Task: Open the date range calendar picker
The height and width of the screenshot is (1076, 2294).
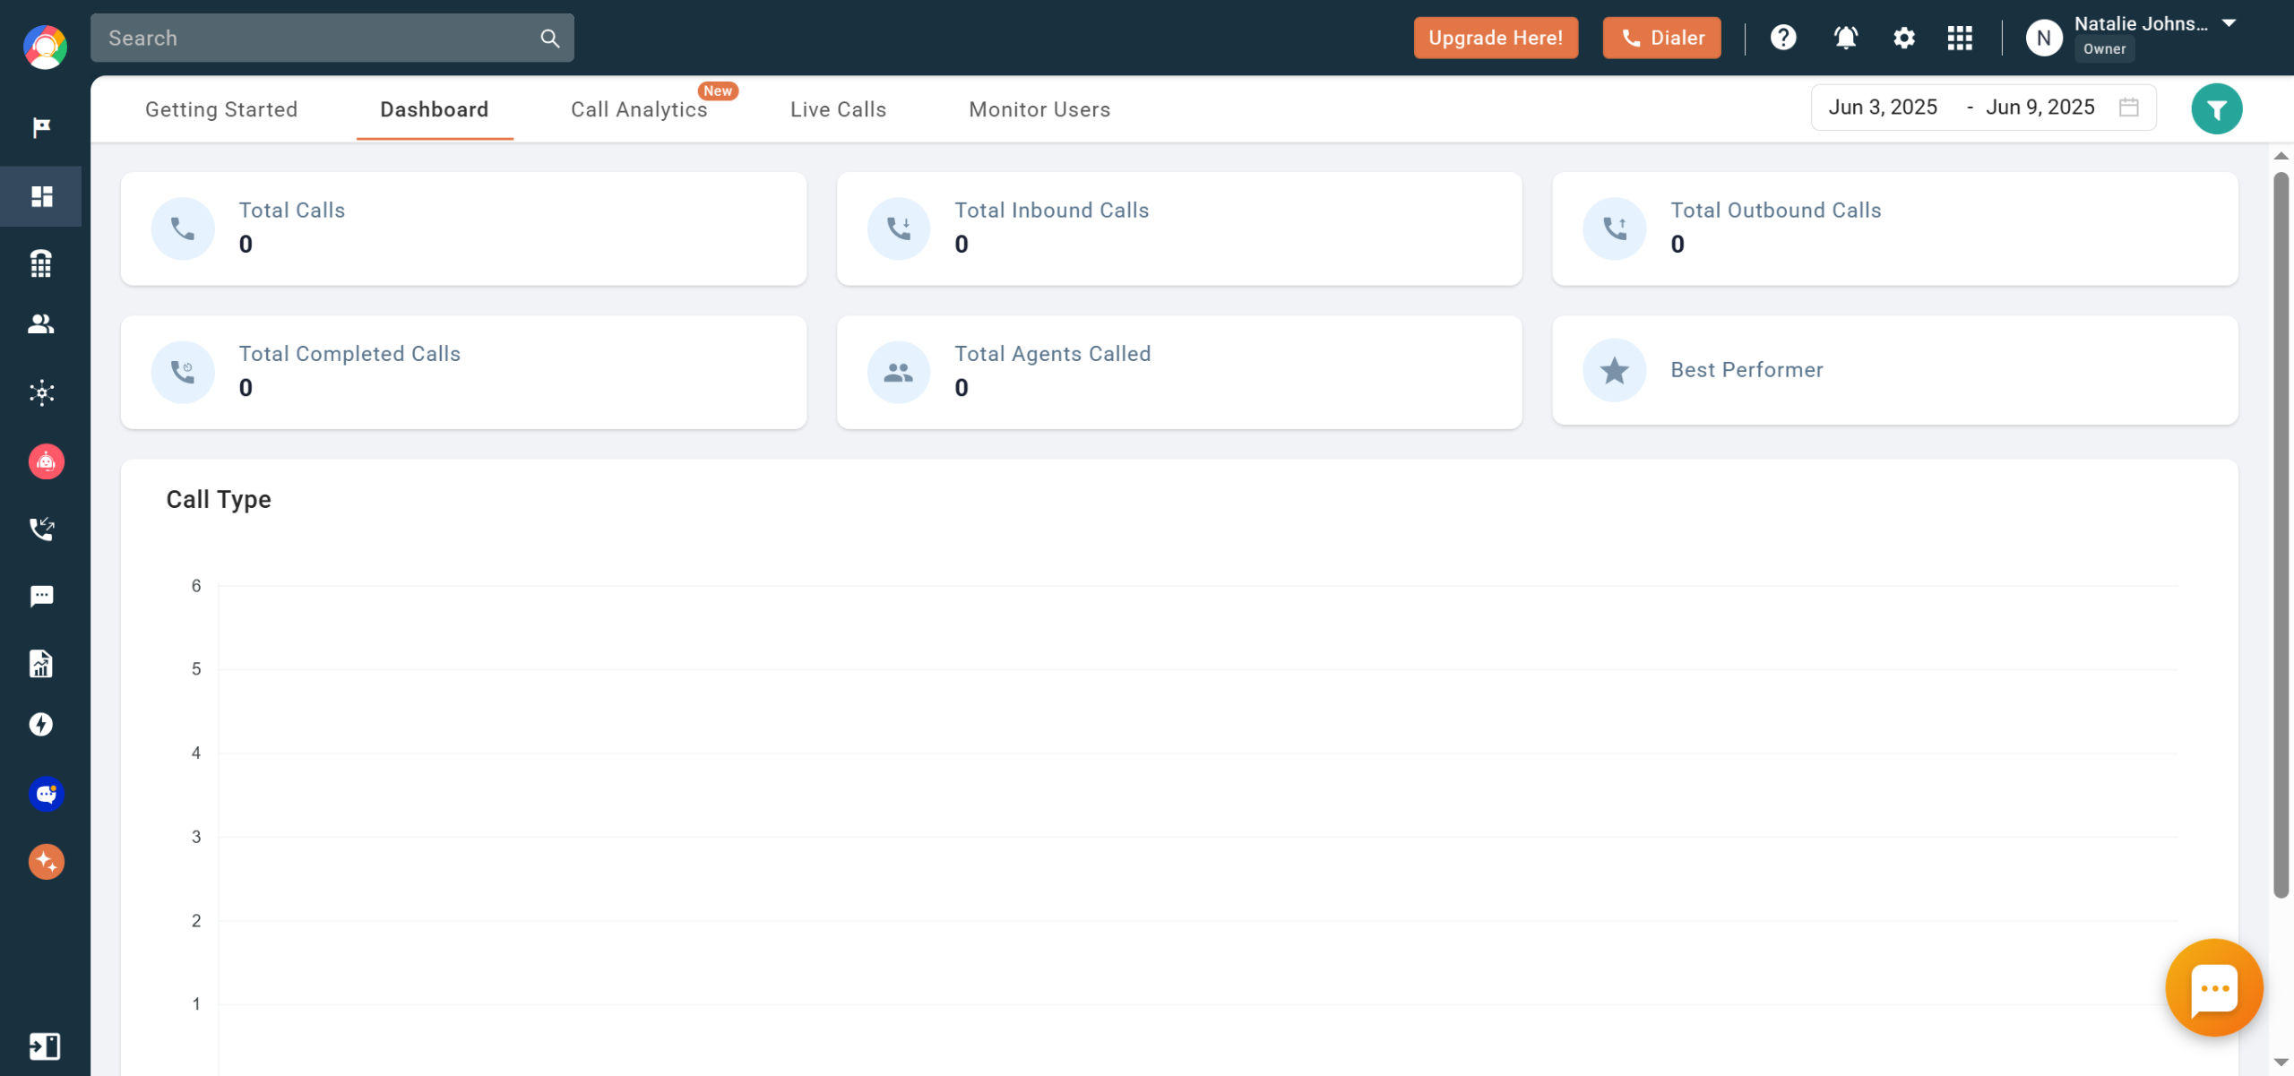Action: (2128, 108)
